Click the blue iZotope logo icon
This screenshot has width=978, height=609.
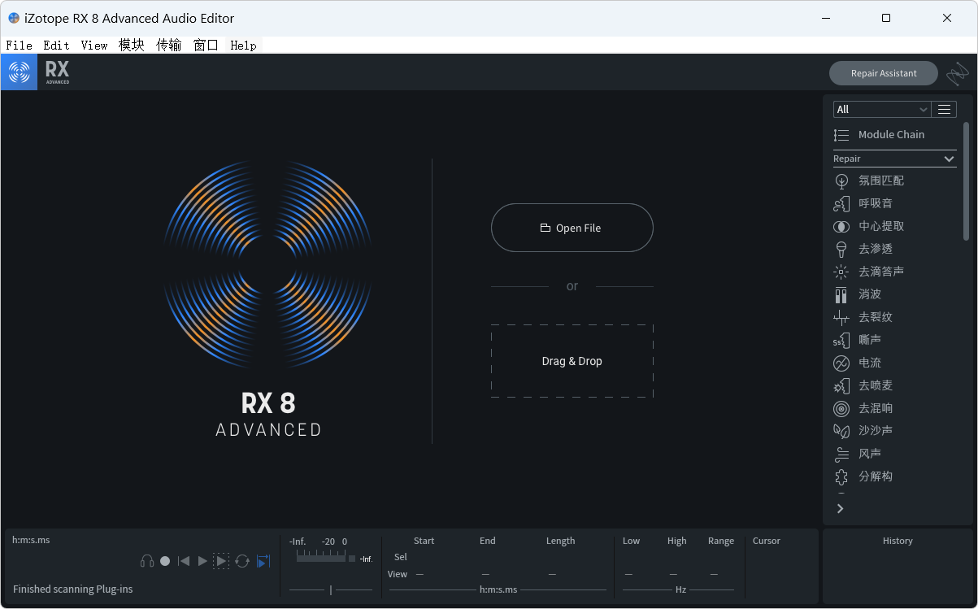19,72
